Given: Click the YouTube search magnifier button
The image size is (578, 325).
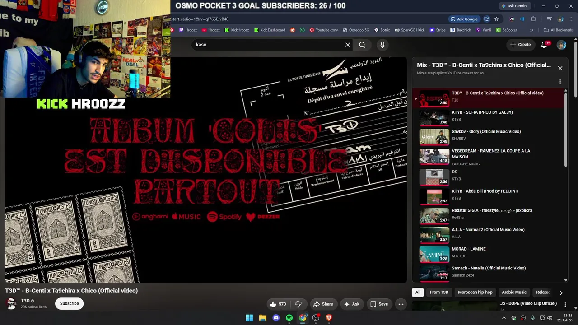Looking at the screenshot, I should point(362,45).
